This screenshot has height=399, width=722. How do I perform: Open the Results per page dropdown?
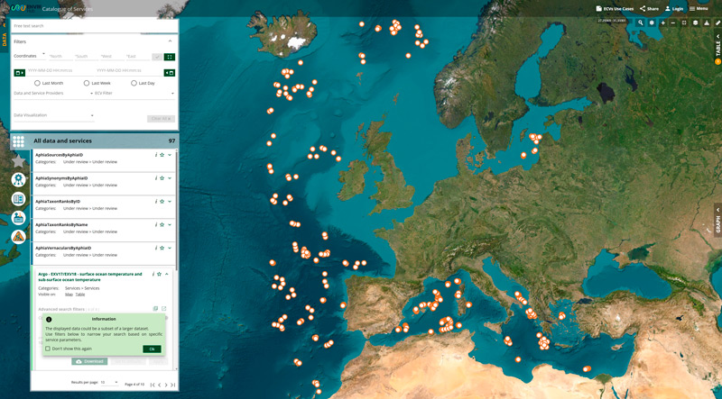[109, 383]
